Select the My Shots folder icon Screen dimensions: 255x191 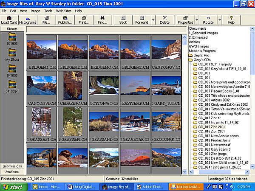point(12,54)
